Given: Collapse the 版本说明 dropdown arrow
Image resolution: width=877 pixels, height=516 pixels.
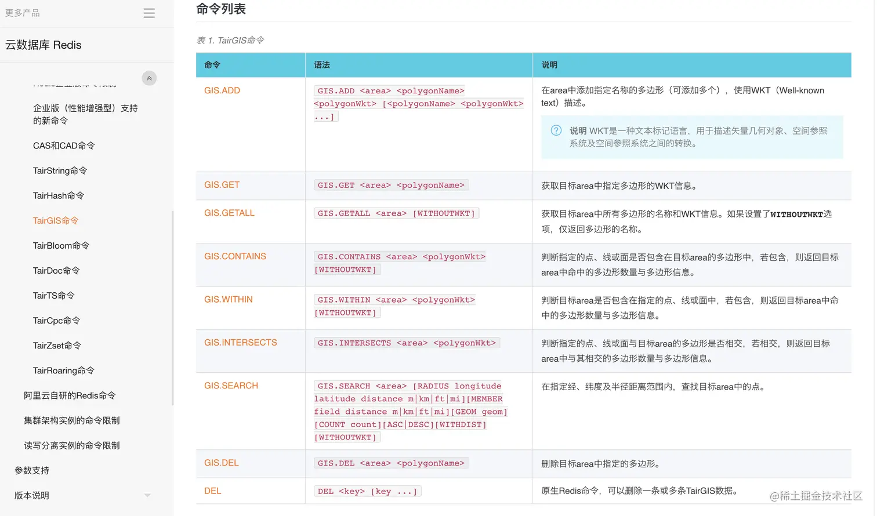Looking at the screenshot, I should click(147, 495).
